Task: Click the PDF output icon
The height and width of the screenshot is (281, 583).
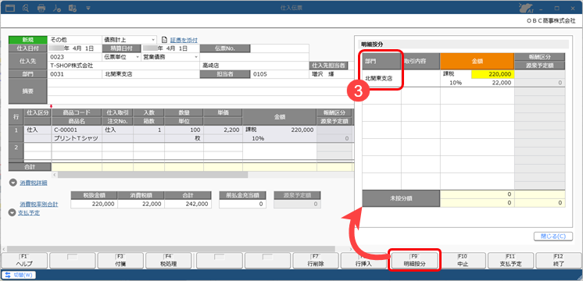Action: tap(56, 8)
